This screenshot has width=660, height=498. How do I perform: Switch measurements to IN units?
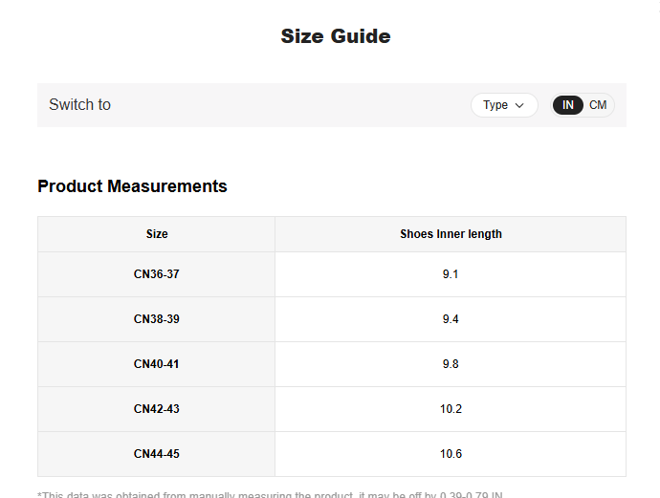[568, 105]
